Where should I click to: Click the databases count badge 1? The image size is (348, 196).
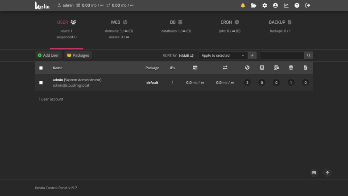pos(291,83)
